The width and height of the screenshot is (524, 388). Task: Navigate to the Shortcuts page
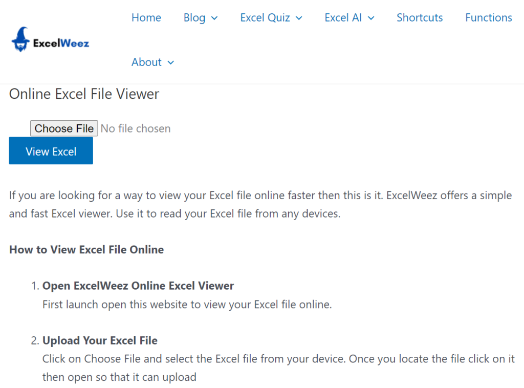419,17
